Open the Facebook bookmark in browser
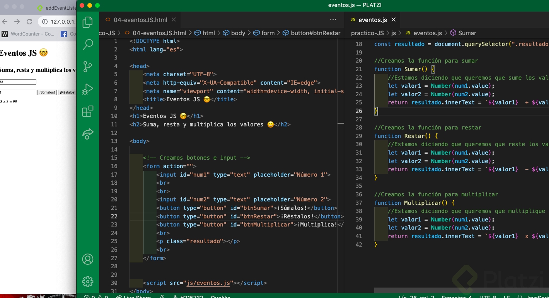 (x=68, y=34)
